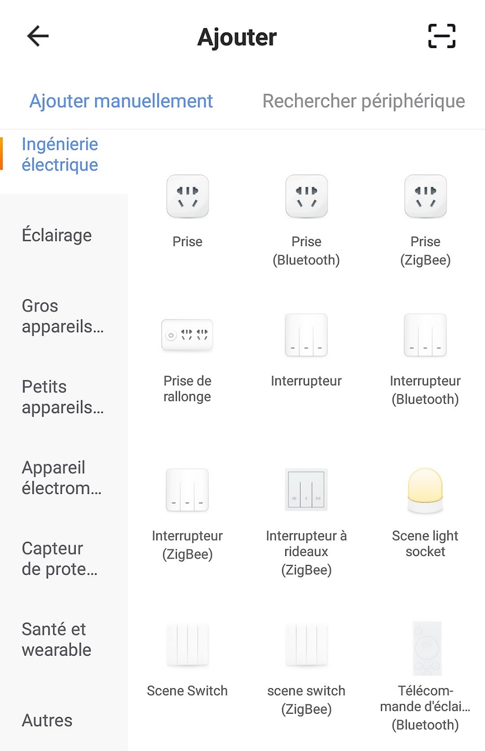Select the Interrupteur (Bluetooth) switch icon

pos(425,335)
